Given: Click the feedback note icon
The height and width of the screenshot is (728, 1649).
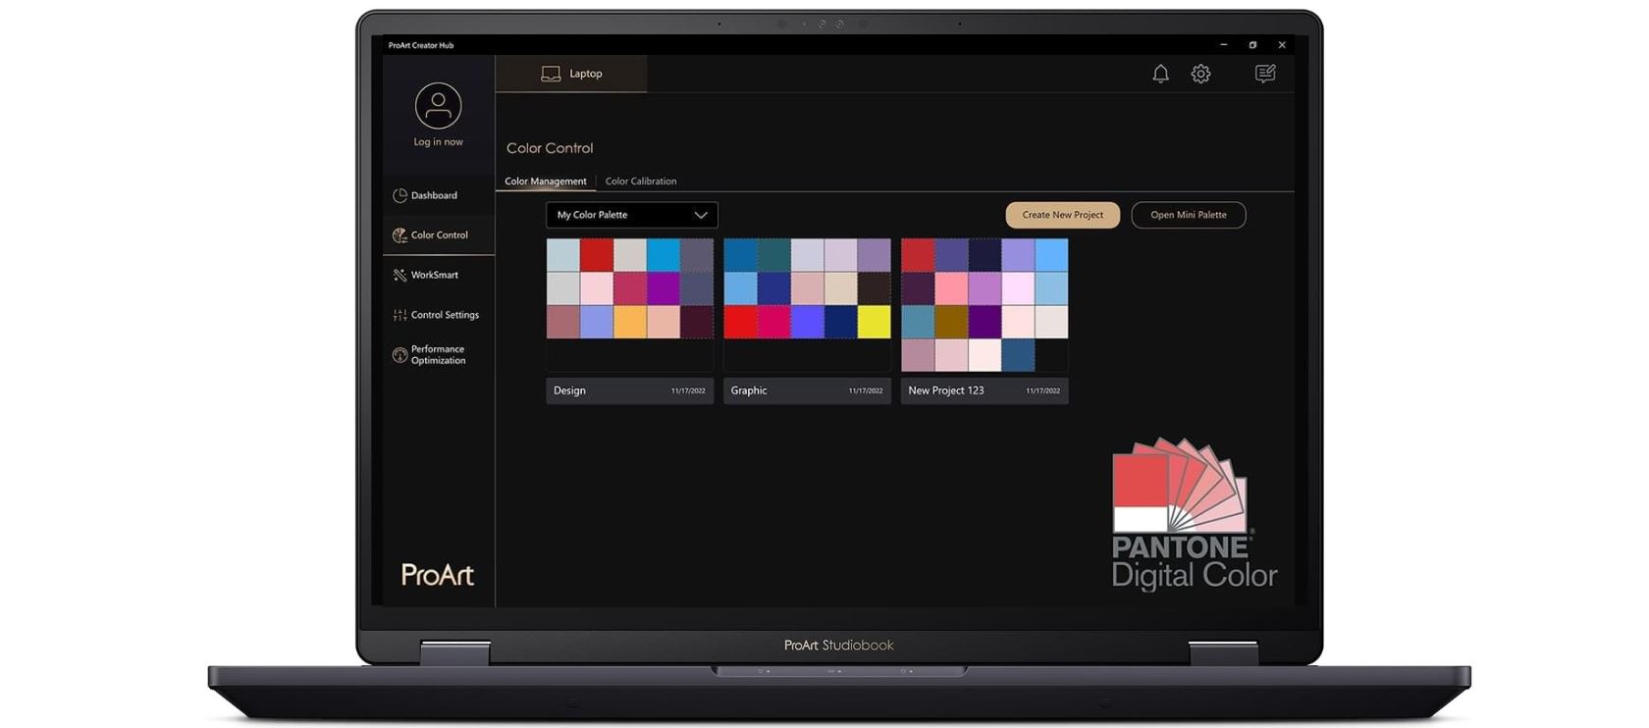Looking at the screenshot, I should coord(1265,74).
